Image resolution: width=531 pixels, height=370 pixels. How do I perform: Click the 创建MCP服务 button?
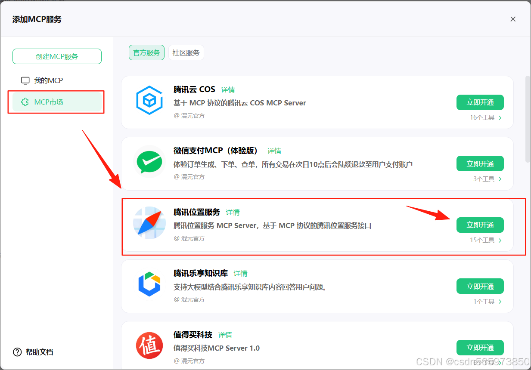pos(57,56)
